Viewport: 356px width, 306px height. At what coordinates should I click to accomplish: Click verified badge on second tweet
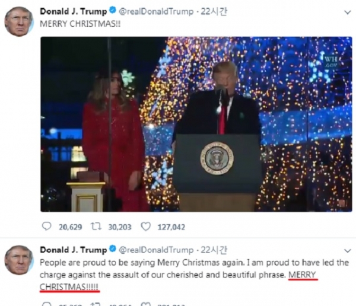point(113,249)
